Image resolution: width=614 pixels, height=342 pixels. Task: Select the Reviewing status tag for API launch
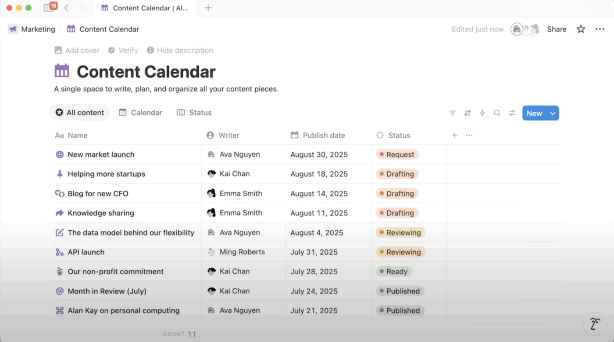400,252
